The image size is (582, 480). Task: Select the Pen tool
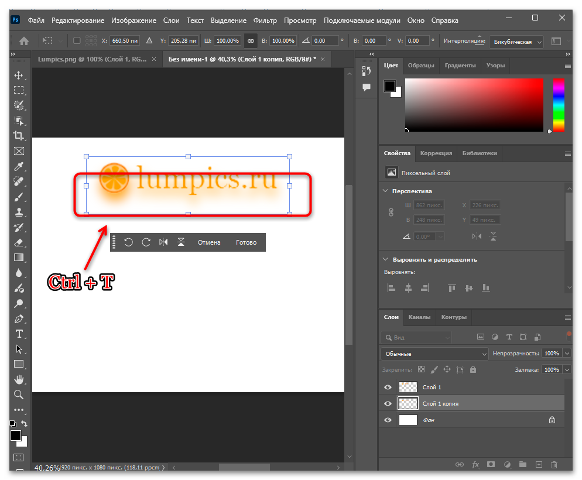[19, 318]
